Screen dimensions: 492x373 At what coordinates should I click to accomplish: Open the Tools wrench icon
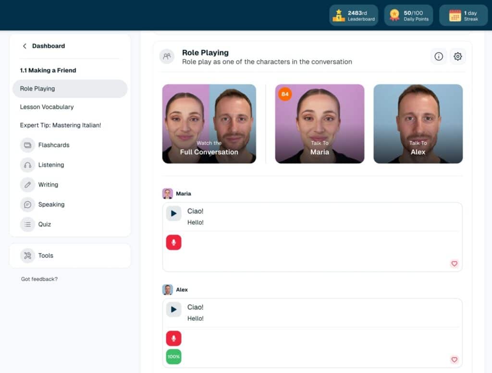pos(28,255)
